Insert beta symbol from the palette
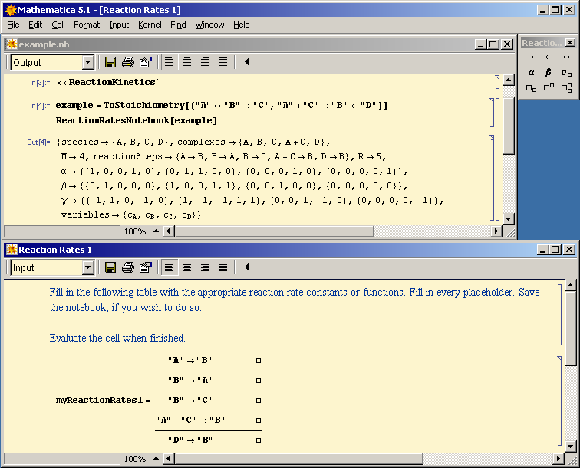Screen dimensions: 580x468 tap(549, 73)
